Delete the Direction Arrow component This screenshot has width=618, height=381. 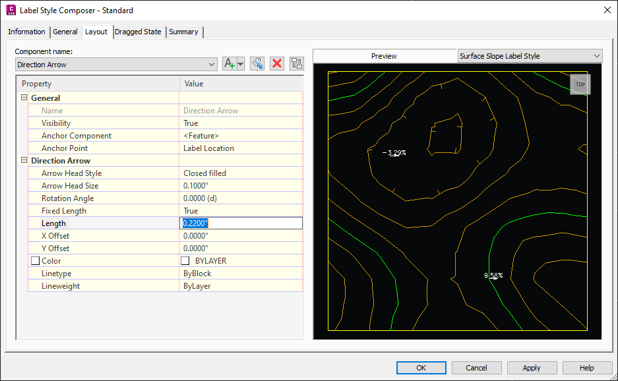[276, 63]
